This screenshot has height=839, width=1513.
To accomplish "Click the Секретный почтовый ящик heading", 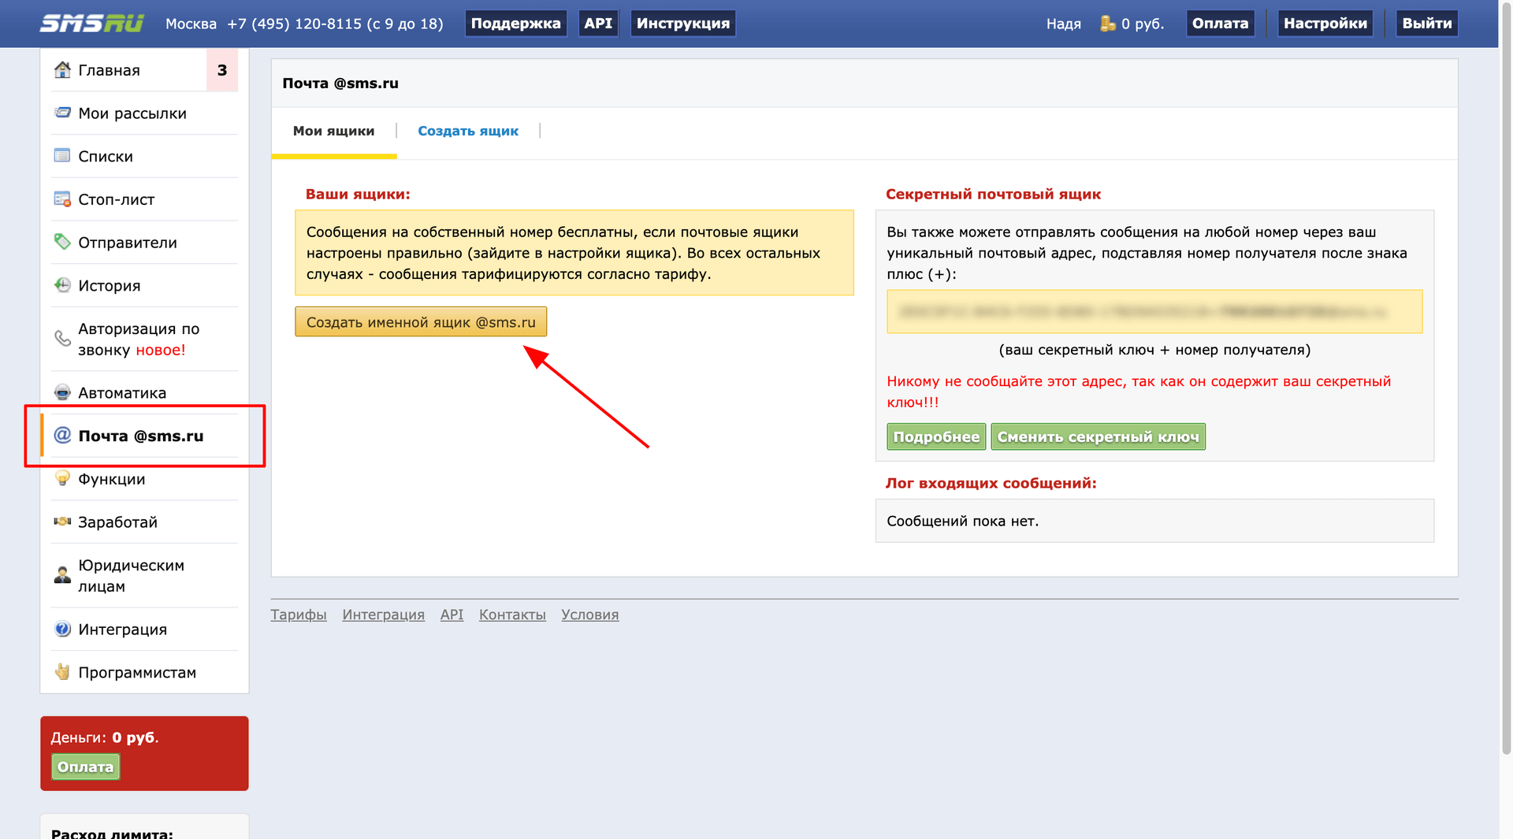I will [993, 194].
